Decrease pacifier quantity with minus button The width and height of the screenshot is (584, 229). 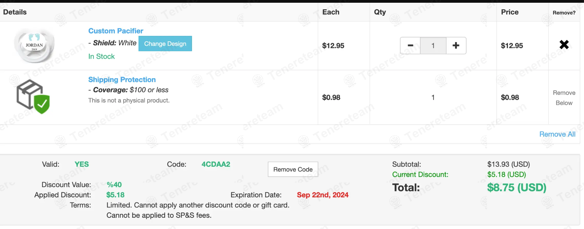(410, 46)
